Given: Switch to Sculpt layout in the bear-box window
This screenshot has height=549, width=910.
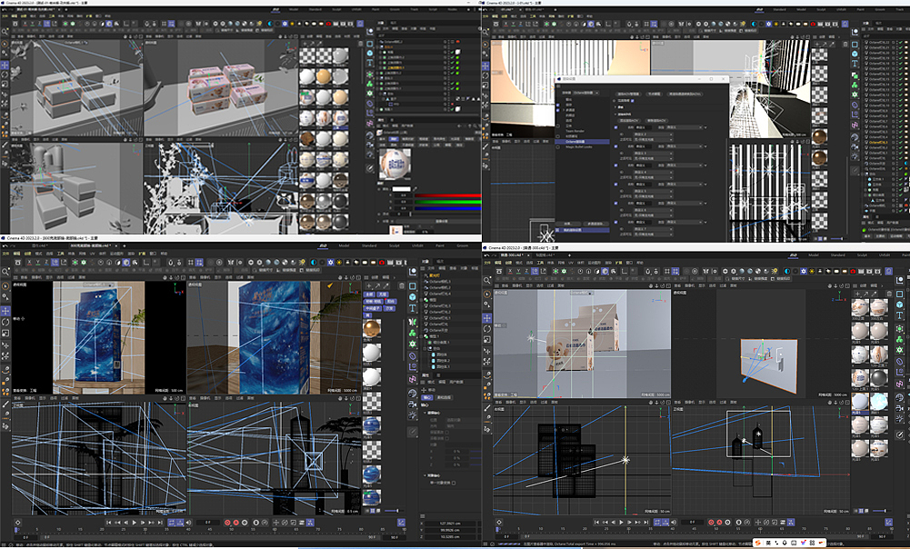Looking at the screenshot, I should (x=860, y=255).
